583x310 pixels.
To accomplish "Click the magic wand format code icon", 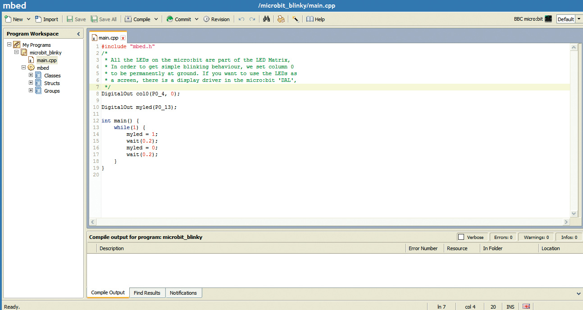I will [x=296, y=19].
